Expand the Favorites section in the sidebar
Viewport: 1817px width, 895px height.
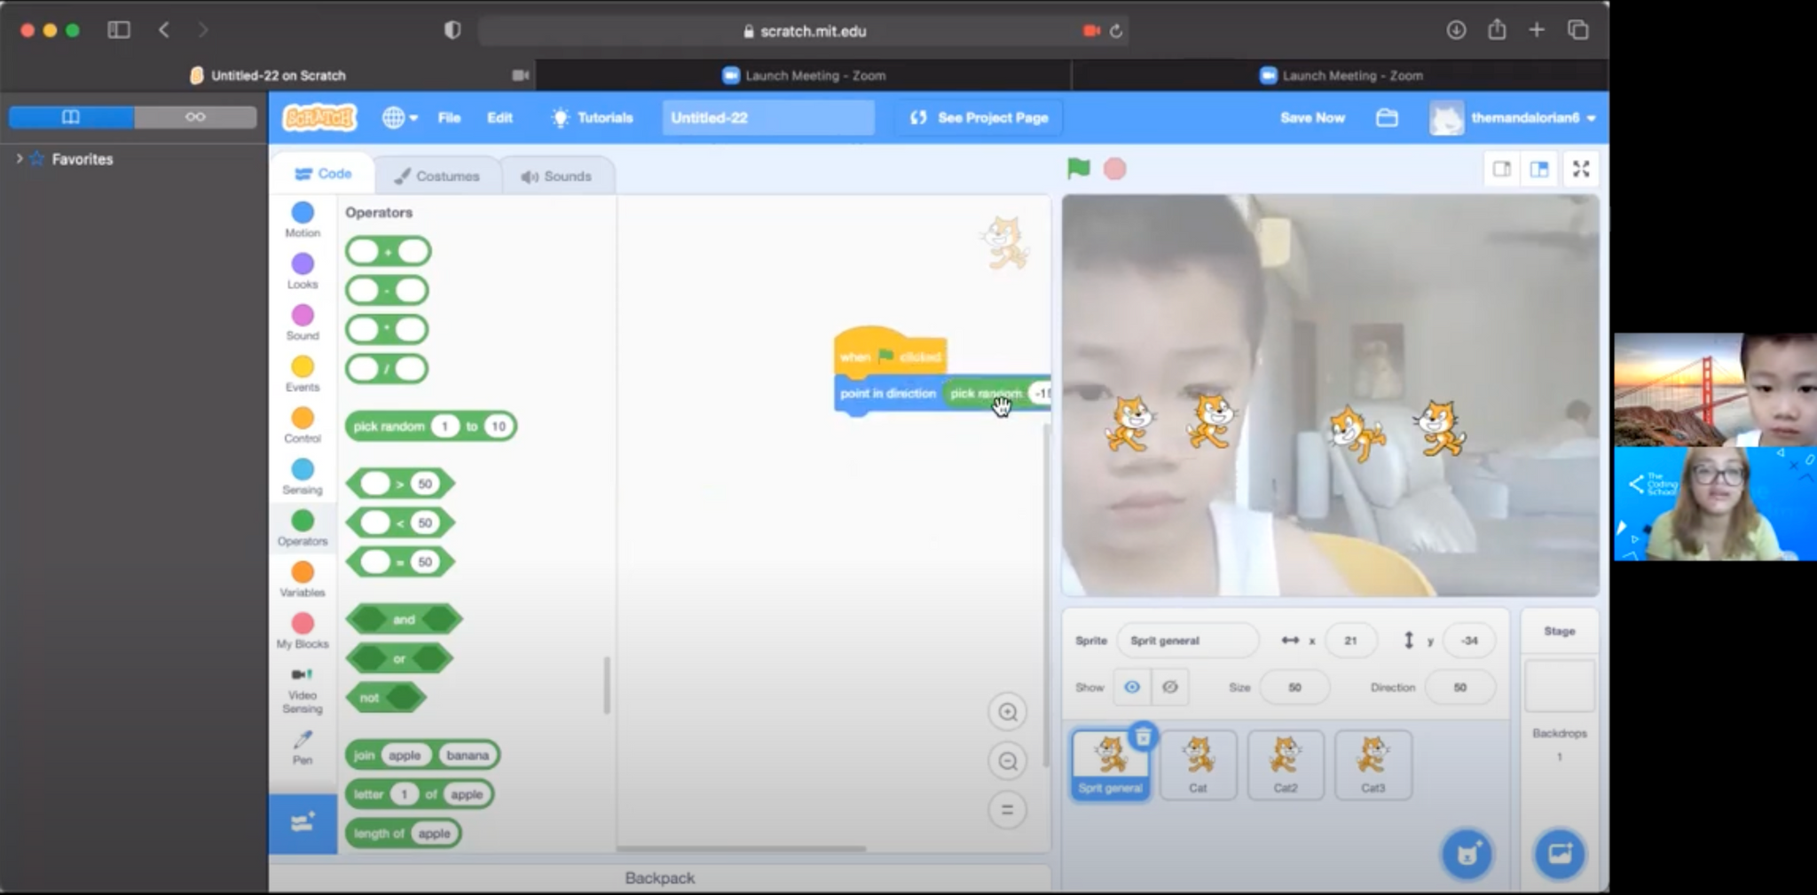[20, 158]
